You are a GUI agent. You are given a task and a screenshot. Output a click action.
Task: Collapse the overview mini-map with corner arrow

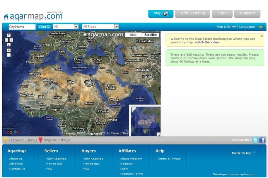tap(159, 134)
